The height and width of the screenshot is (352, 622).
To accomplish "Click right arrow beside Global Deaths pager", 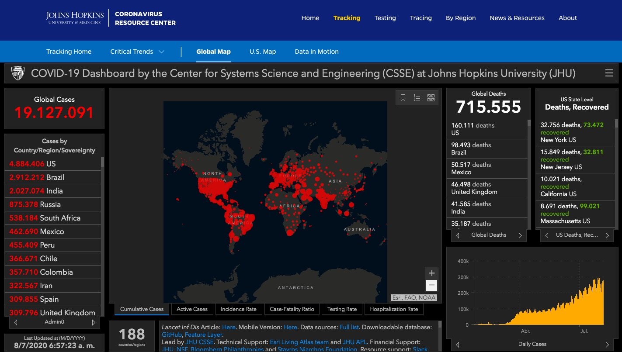I will tap(520, 235).
